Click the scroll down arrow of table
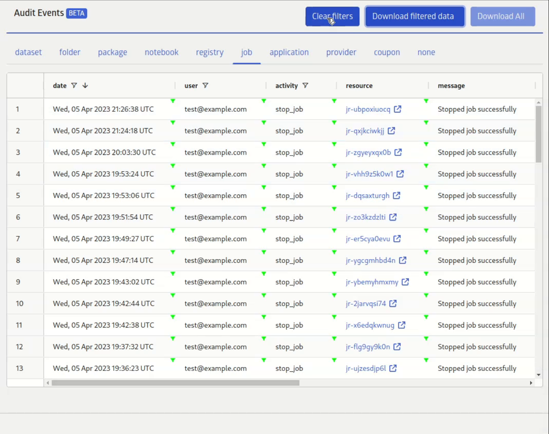The width and height of the screenshot is (549, 434). coord(539,375)
